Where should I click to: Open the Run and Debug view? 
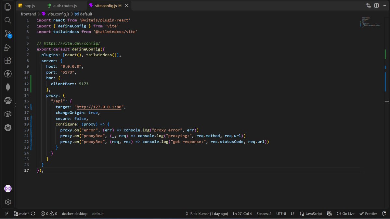tap(8, 48)
